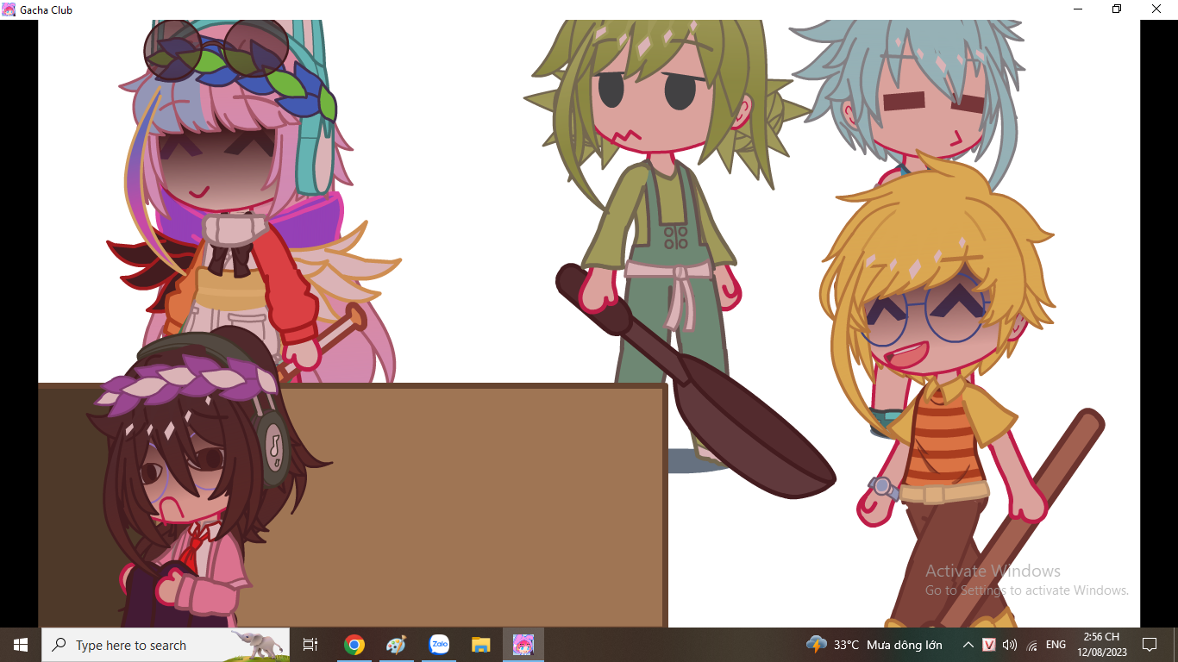
Task: Open the speaker volume control
Action: [1010, 645]
